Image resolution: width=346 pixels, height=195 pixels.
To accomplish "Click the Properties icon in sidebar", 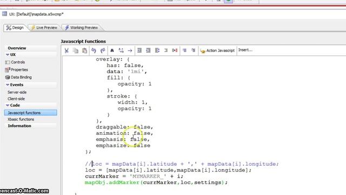I will [x=8, y=70].
